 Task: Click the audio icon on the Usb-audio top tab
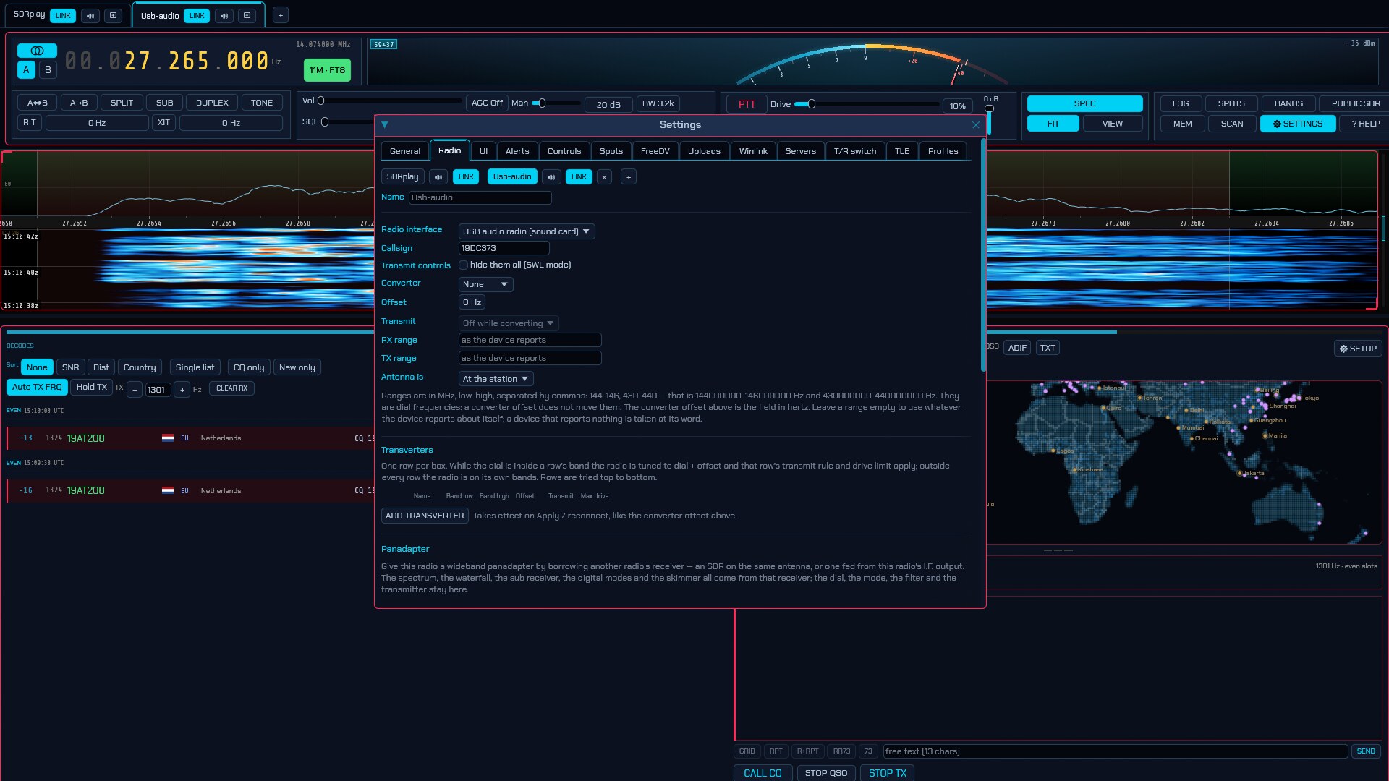coord(224,16)
